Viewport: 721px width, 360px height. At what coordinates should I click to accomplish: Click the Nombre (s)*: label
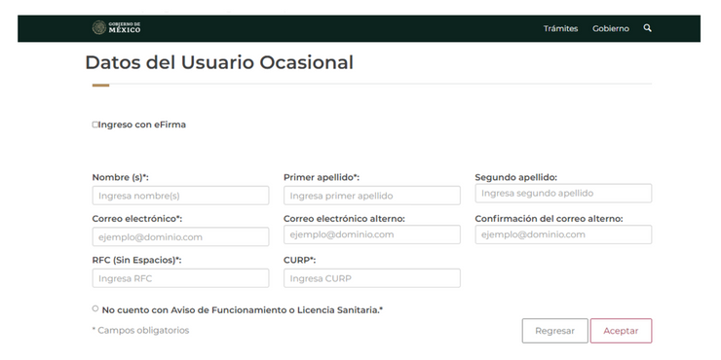pos(121,177)
